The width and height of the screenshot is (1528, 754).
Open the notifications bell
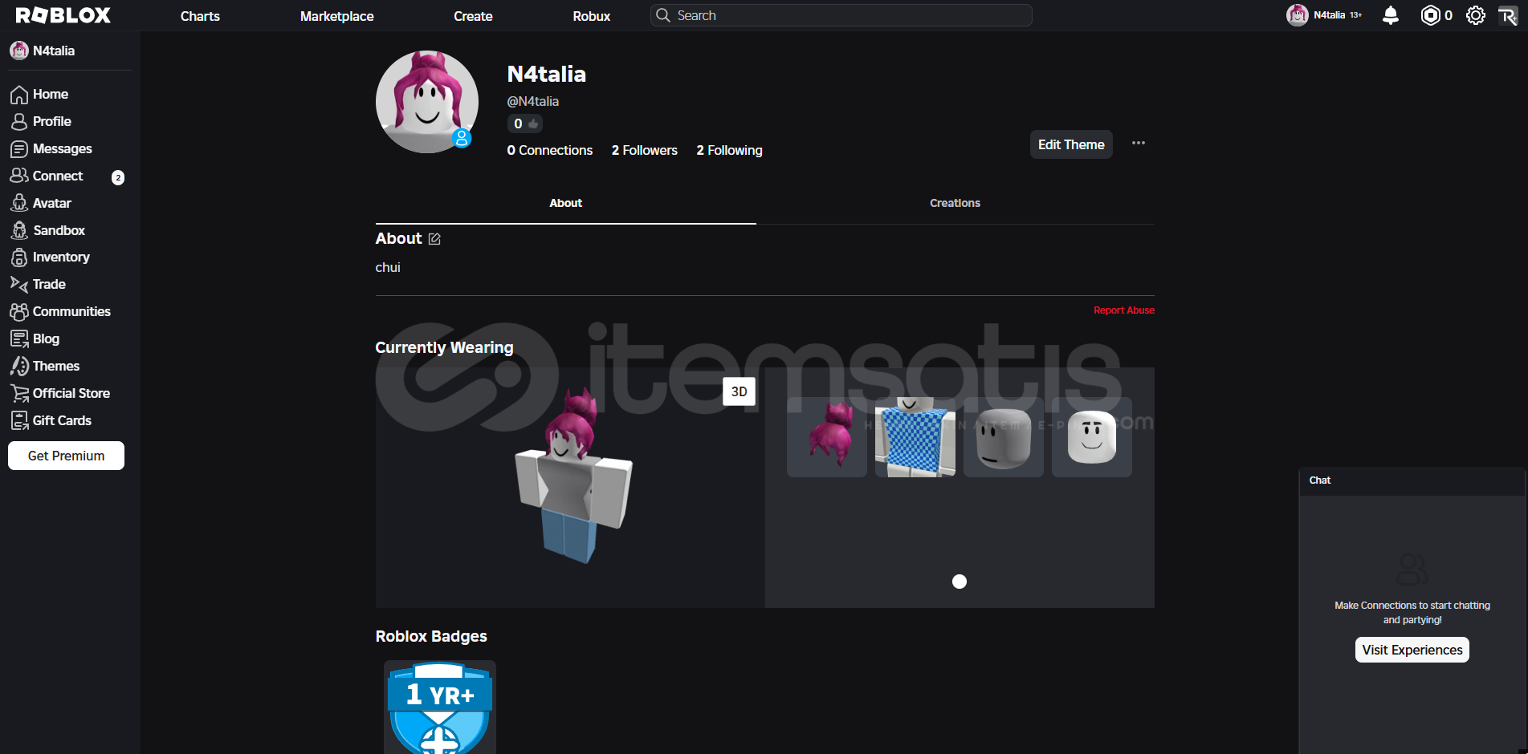[1391, 15]
